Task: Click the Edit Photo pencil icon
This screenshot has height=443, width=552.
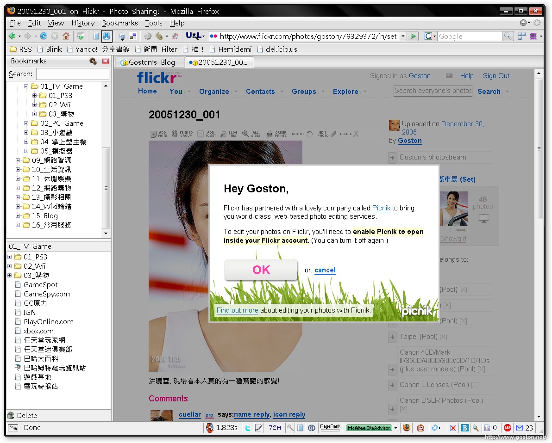Action: tap(333, 134)
